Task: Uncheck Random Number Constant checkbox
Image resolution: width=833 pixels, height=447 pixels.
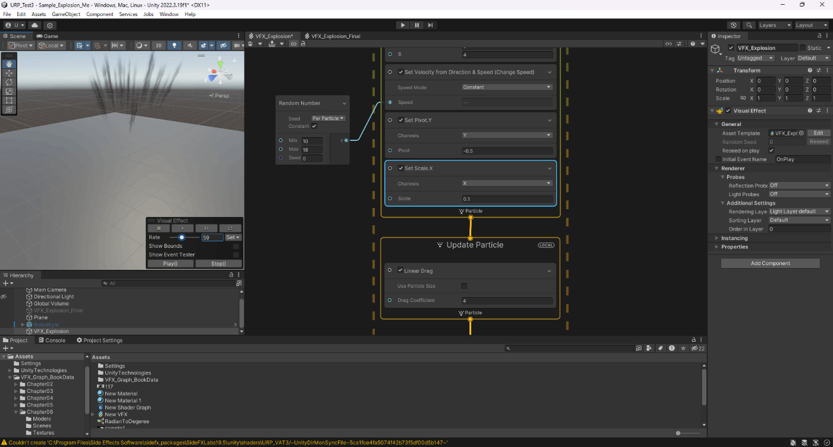Action: pyautogui.click(x=314, y=126)
